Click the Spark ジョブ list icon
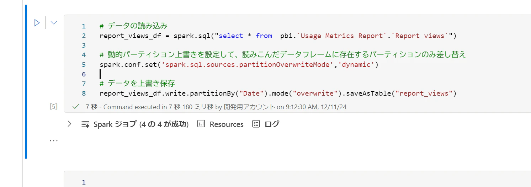The width and height of the screenshot is (531, 187). (x=85, y=124)
